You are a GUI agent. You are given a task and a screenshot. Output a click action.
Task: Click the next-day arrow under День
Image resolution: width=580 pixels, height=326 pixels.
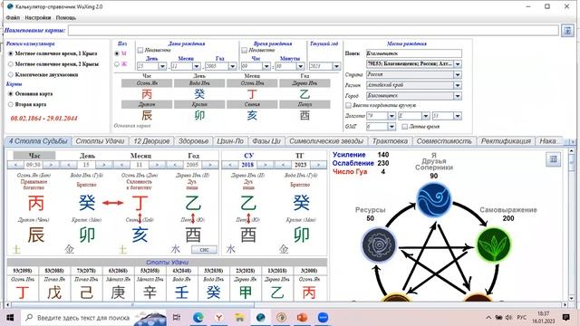coord(104,165)
